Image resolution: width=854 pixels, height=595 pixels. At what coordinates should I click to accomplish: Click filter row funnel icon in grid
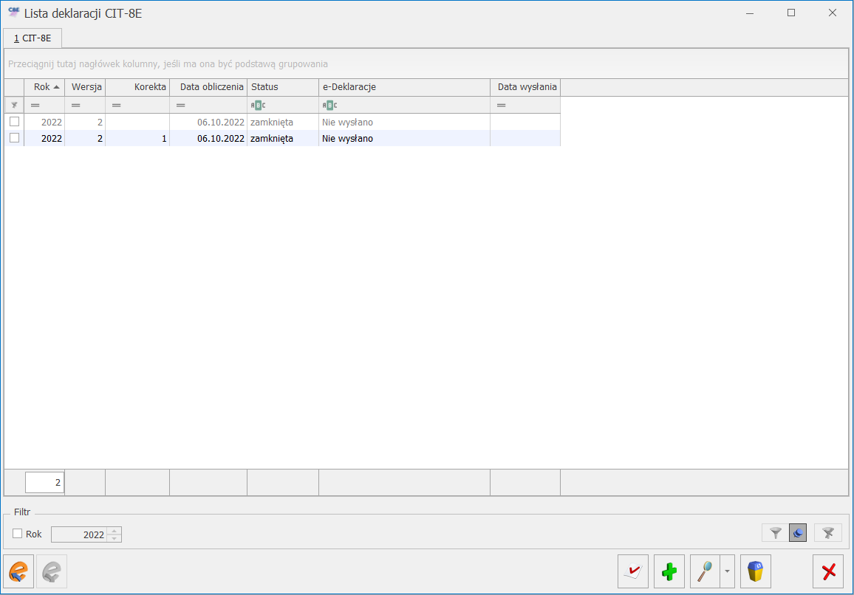point(14,105)
